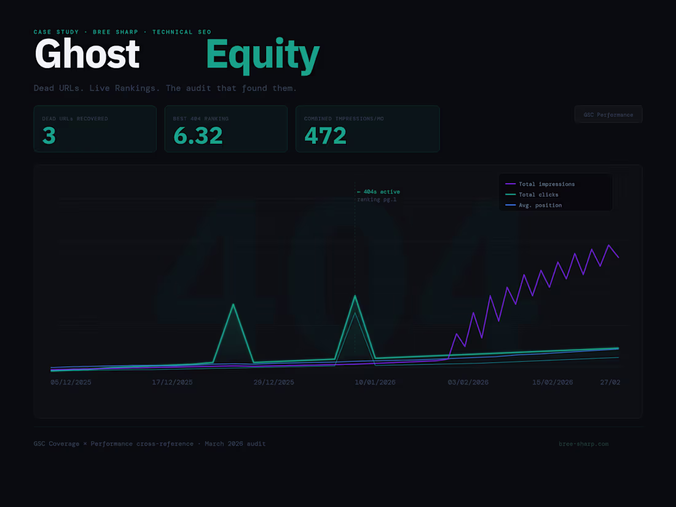676x507 pixels.
Task: Click the Ghost heading word
Action: [x=87, y=54]
